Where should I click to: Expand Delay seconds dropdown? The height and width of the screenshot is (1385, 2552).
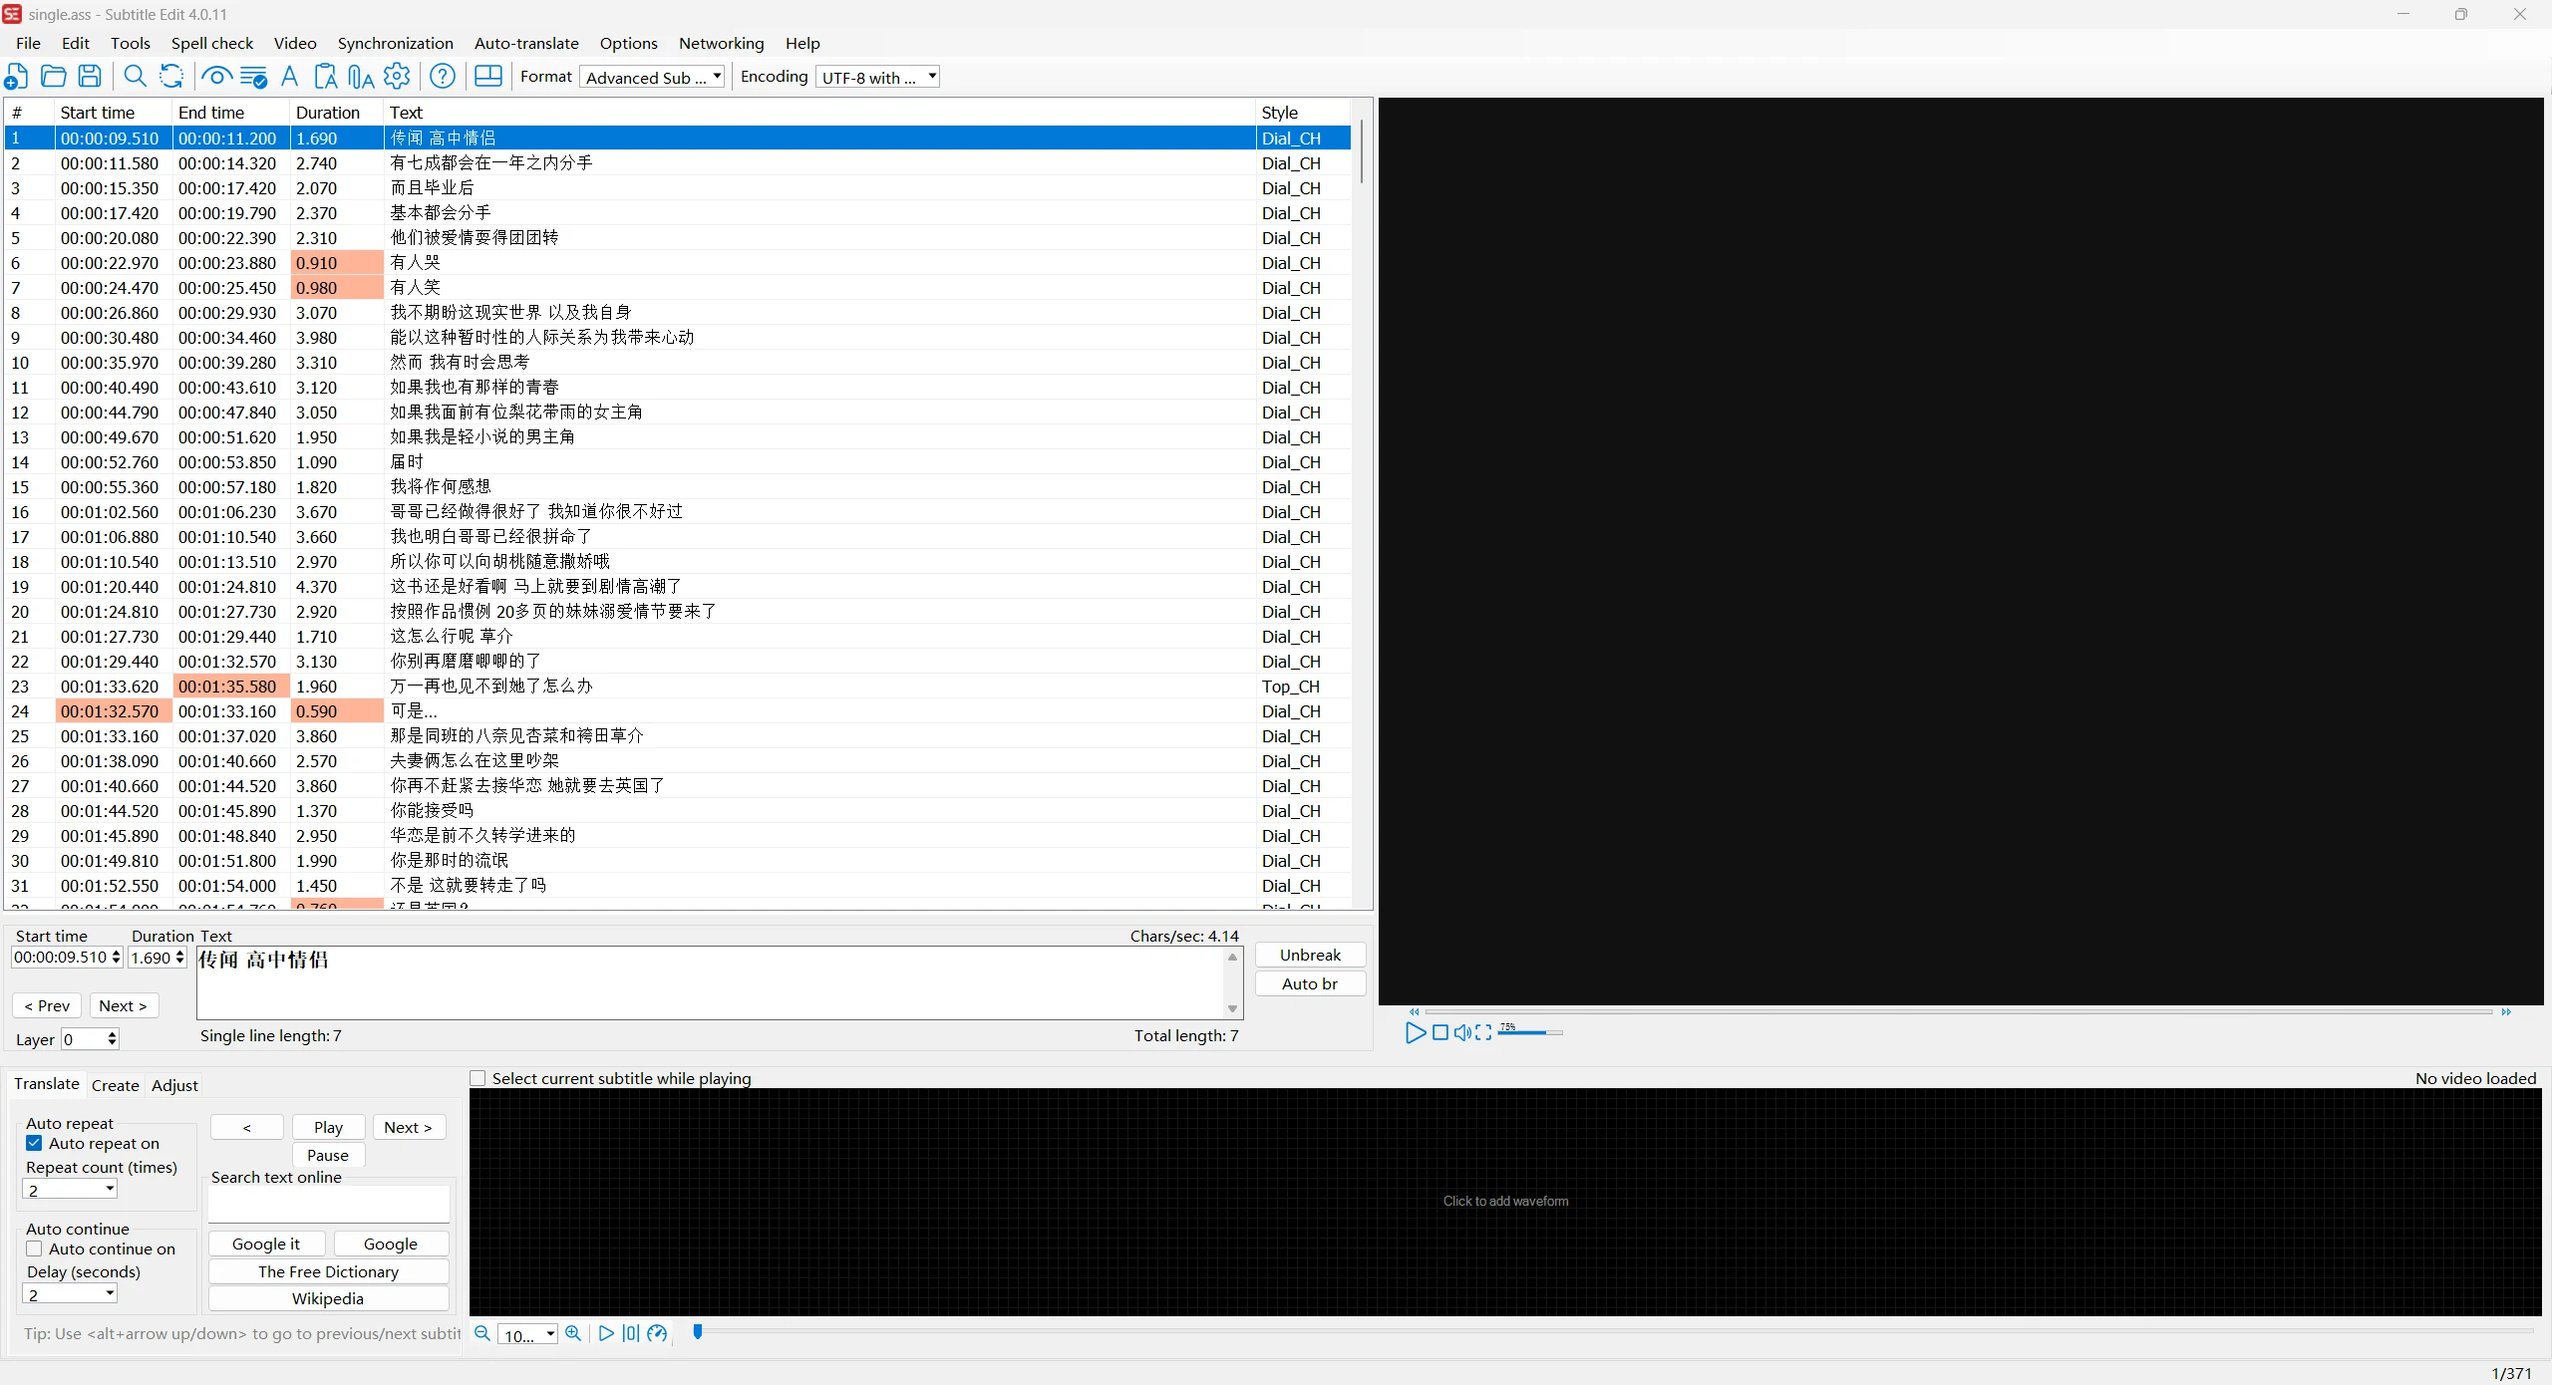click(x=70, y=1293)
